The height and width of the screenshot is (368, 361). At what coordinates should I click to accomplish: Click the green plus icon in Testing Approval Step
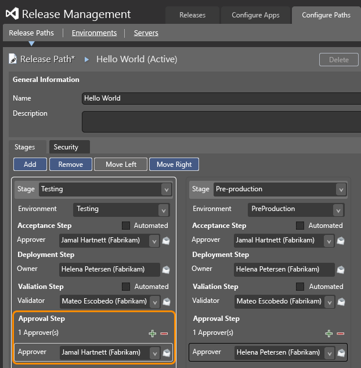(x=153, y=333)
